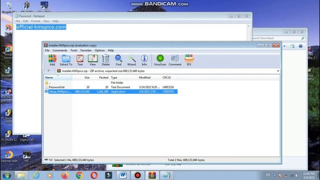Click the Add toolbar icon in WinRAR
The image size is (320, 180).
click(x=52, y=60)
